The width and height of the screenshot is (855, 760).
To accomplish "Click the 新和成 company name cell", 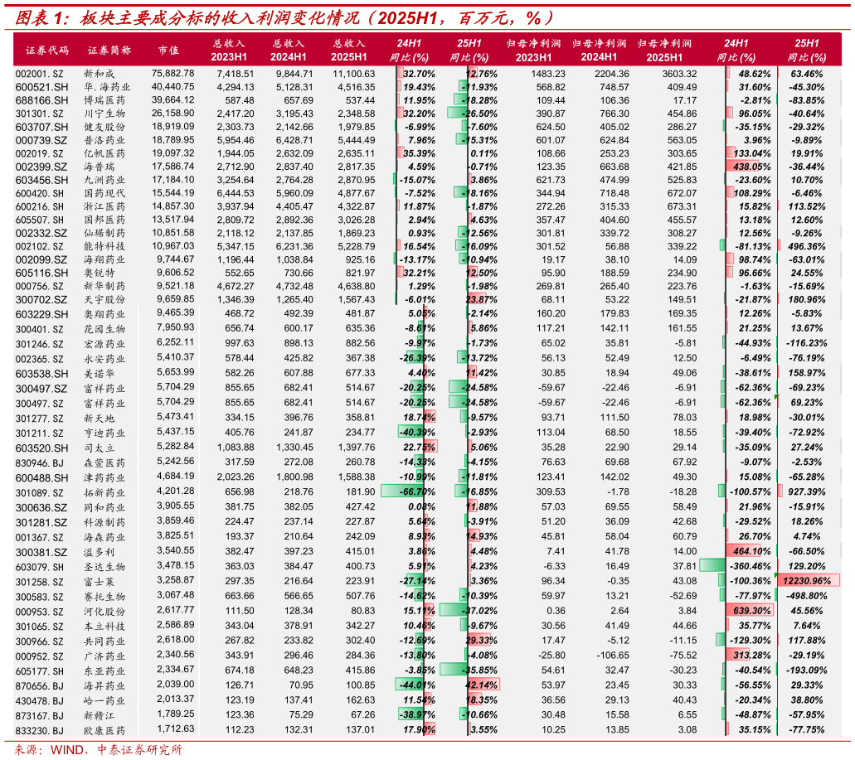I will pos(101,74).
